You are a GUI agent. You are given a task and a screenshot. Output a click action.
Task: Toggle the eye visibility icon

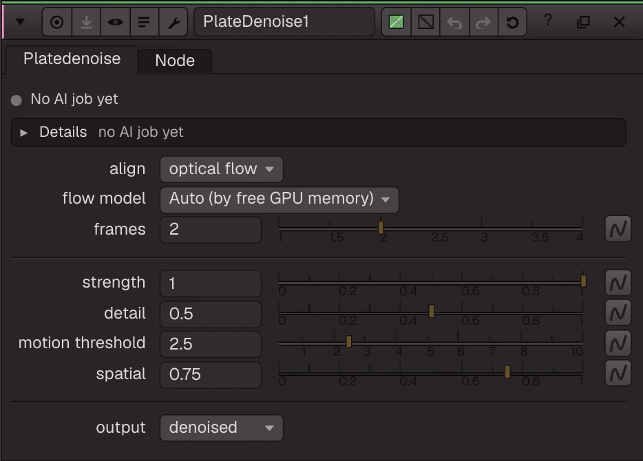pos(115,22)
